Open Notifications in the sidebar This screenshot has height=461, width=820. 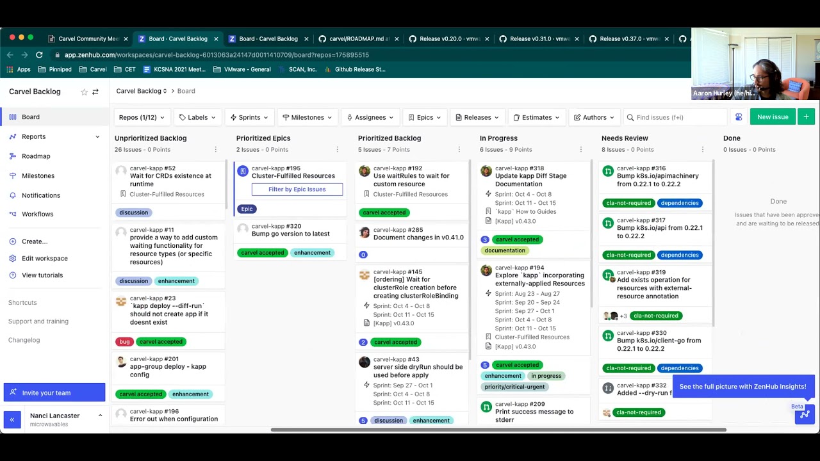(x=41, y=195)
